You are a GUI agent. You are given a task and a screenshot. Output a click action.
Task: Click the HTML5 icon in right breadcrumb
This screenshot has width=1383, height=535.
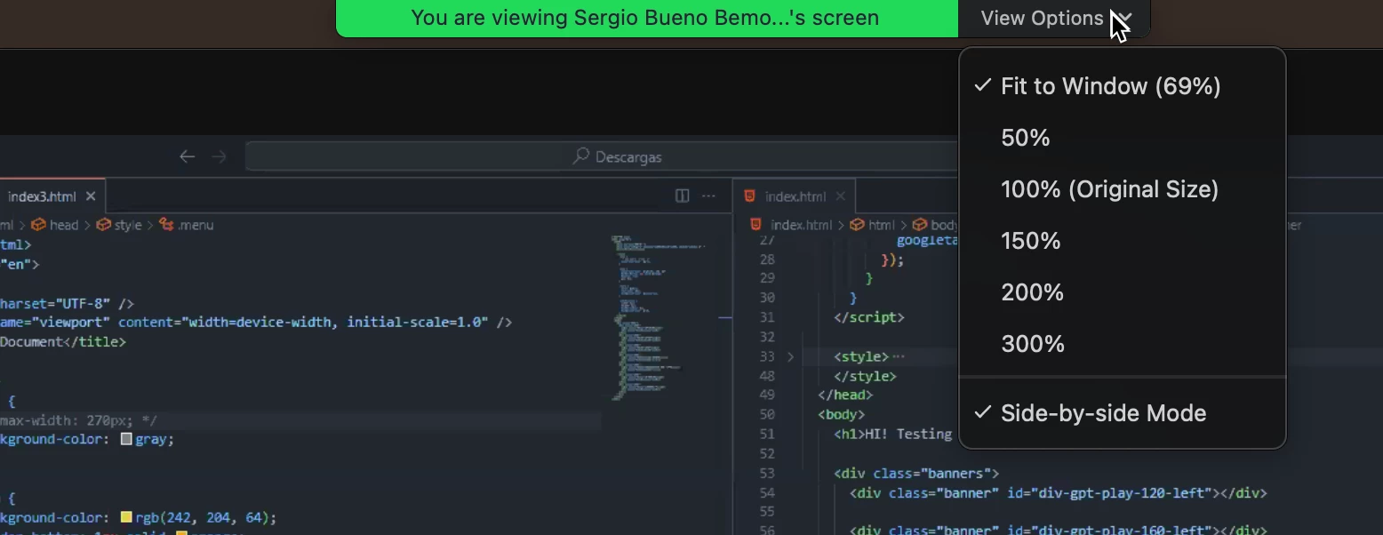[x=756, y=225]
